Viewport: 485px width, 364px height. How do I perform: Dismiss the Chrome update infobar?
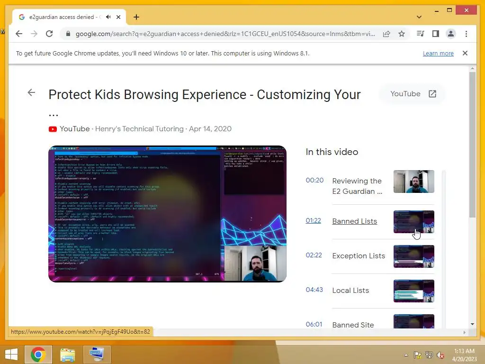(x=465, y=53)
